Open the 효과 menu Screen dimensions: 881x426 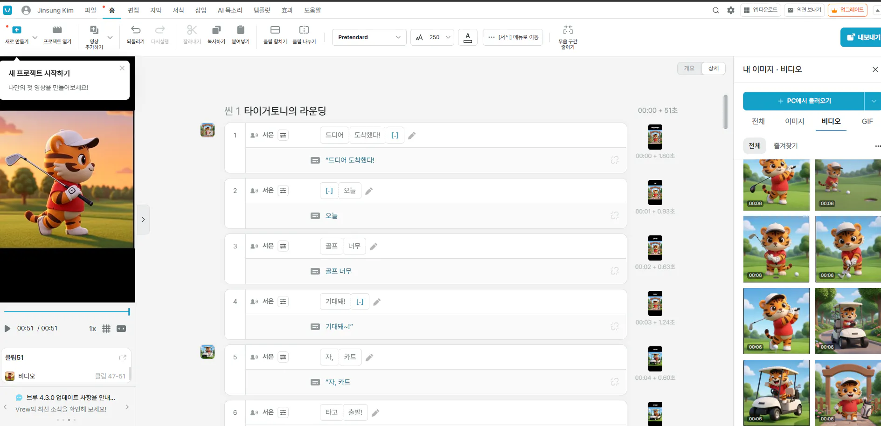[287, 10]
